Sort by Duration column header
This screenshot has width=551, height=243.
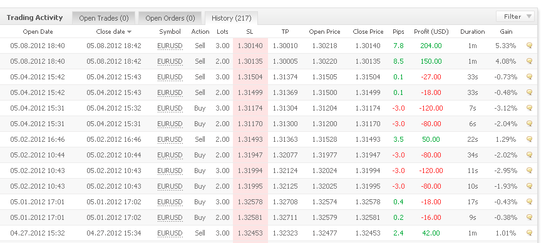tap(472, 32)
